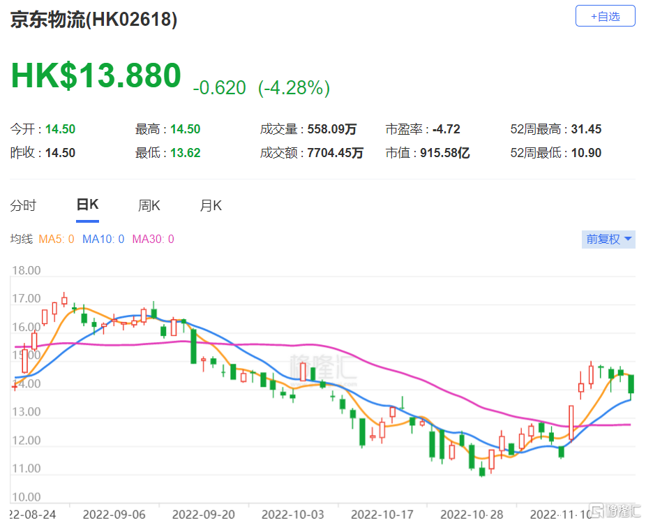This screenshot has width=646, height=523.
Task: Click the 13.00 price axis label
Action: click(x=27, y=412)
